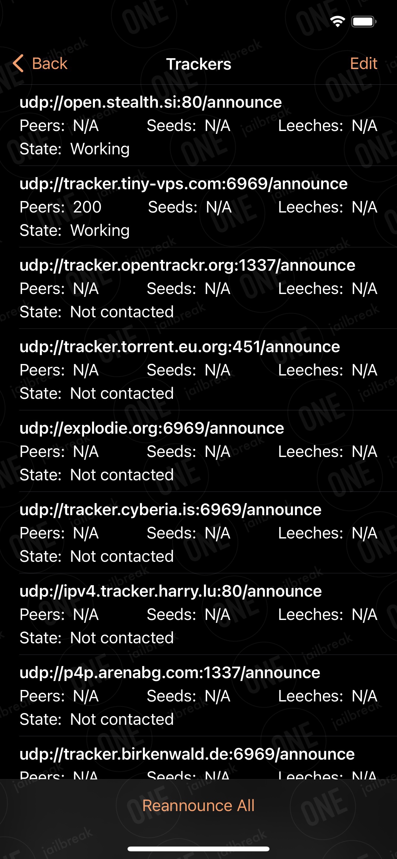Open Edit mode for trackers
Image resolution: width=397 pixels, height=859 pixels.
click(x=364, y=63)
